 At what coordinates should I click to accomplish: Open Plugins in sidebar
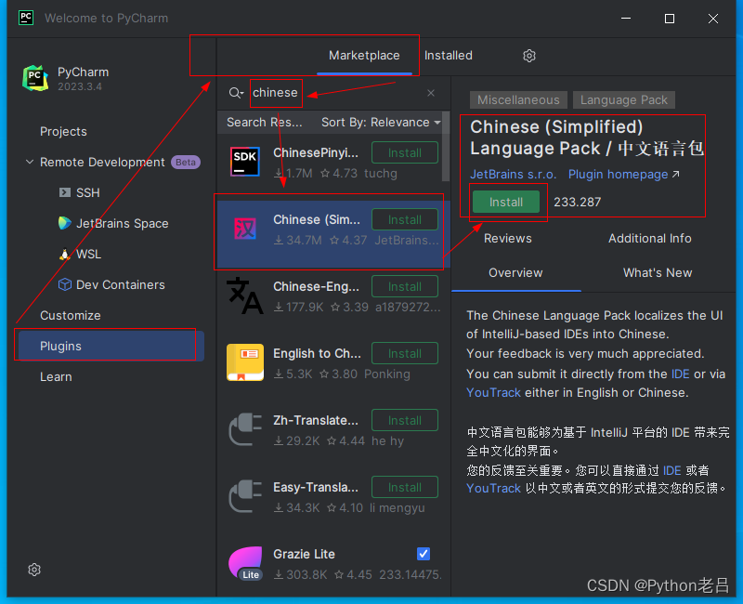click(x=111, y=346)
